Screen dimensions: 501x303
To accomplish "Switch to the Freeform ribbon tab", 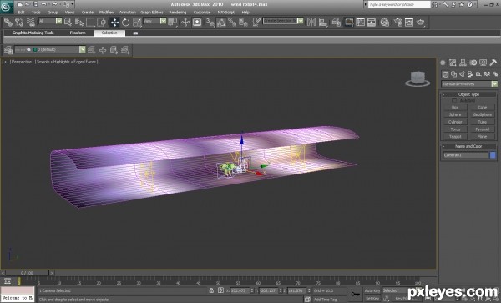I will (78, 33).
